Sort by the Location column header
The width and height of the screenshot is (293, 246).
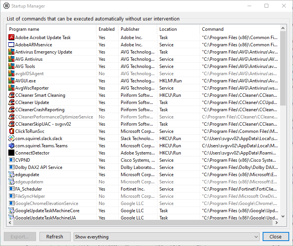178,29
